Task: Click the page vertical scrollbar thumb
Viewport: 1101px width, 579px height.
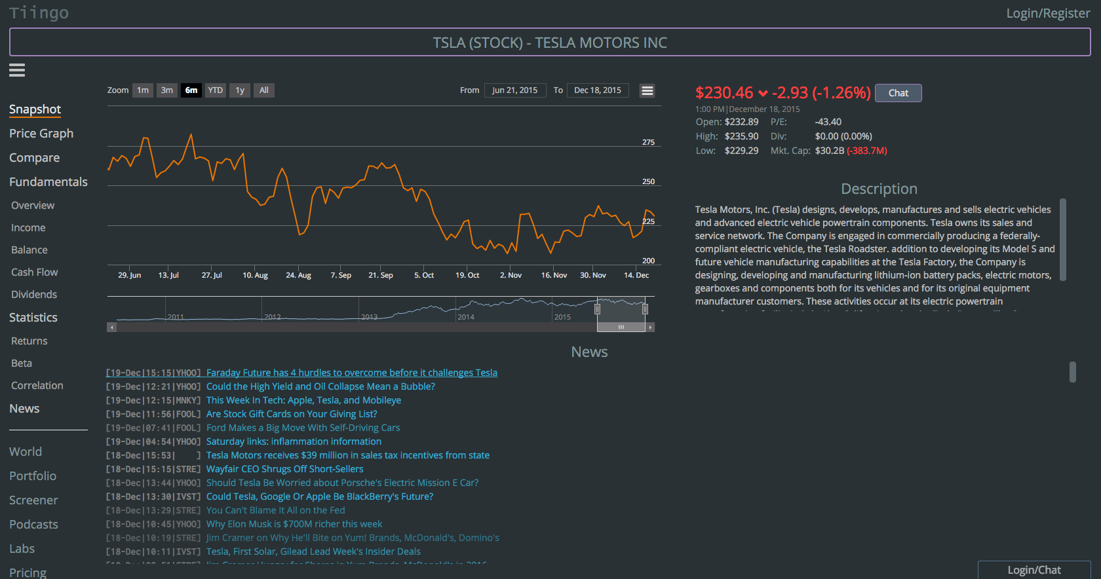Action: coord(1073,372)
